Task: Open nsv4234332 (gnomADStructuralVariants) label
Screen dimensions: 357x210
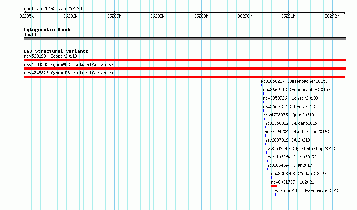Action: click(69, 64)
